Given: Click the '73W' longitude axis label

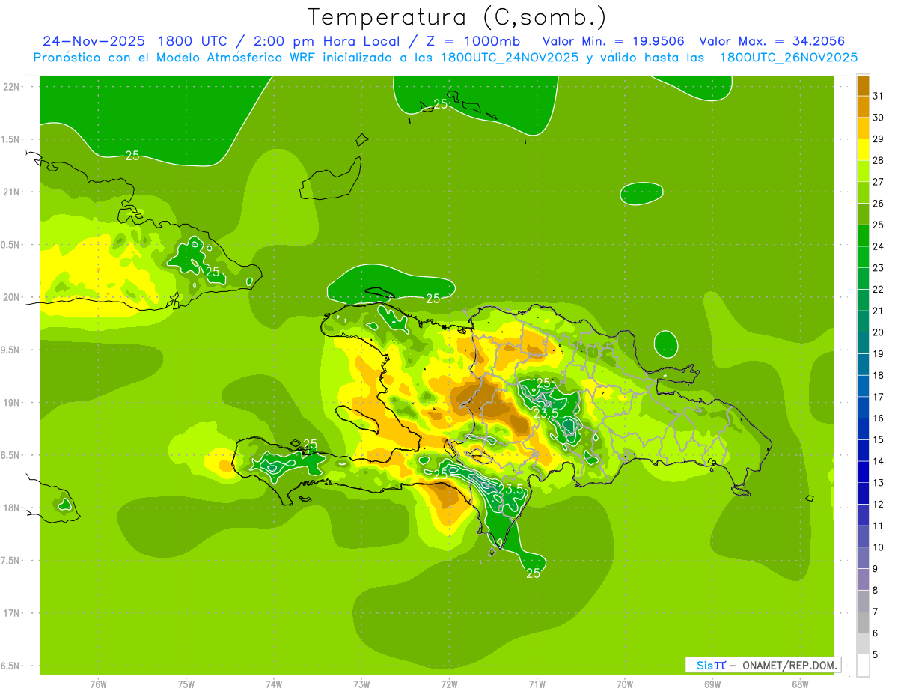Looking at the screenshot, I should (x=361, y=684).
